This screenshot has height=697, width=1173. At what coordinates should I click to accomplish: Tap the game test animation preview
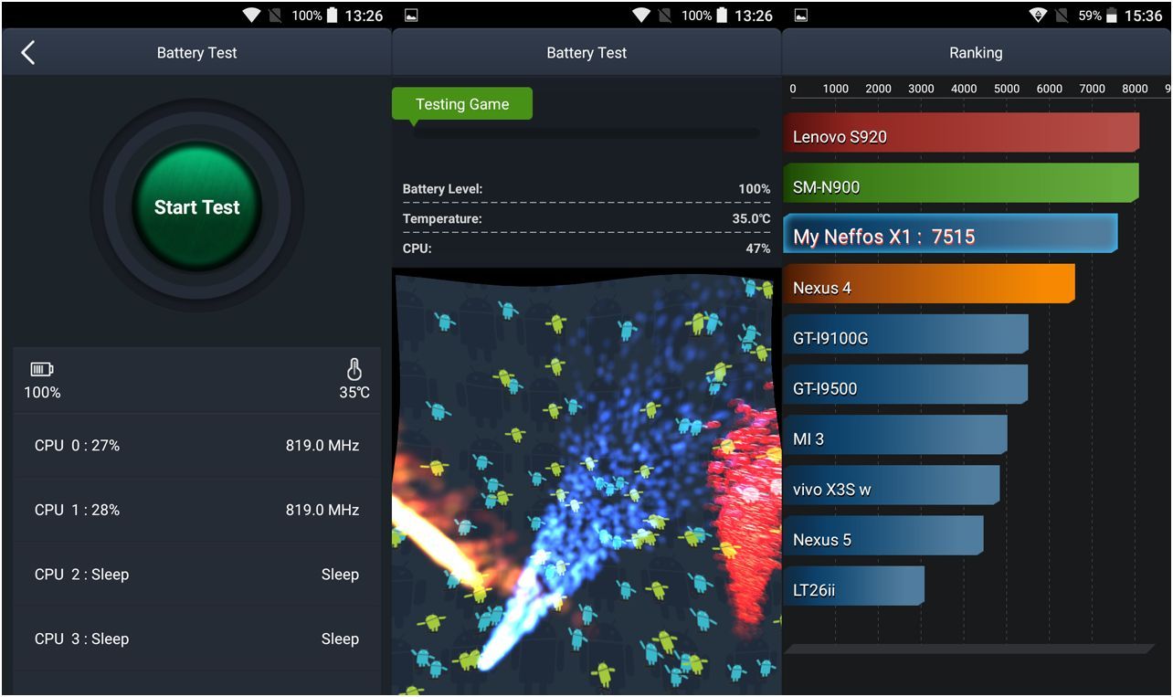pyautogui.click(x=586, y=482)
